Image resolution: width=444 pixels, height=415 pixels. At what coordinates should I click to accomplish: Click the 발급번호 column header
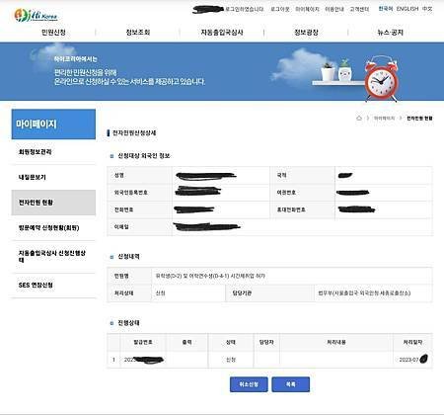(x=143, y=343)
